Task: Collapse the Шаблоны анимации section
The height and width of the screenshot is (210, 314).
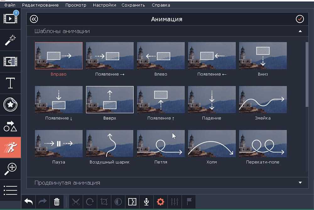Action: [x=300, y=31]
